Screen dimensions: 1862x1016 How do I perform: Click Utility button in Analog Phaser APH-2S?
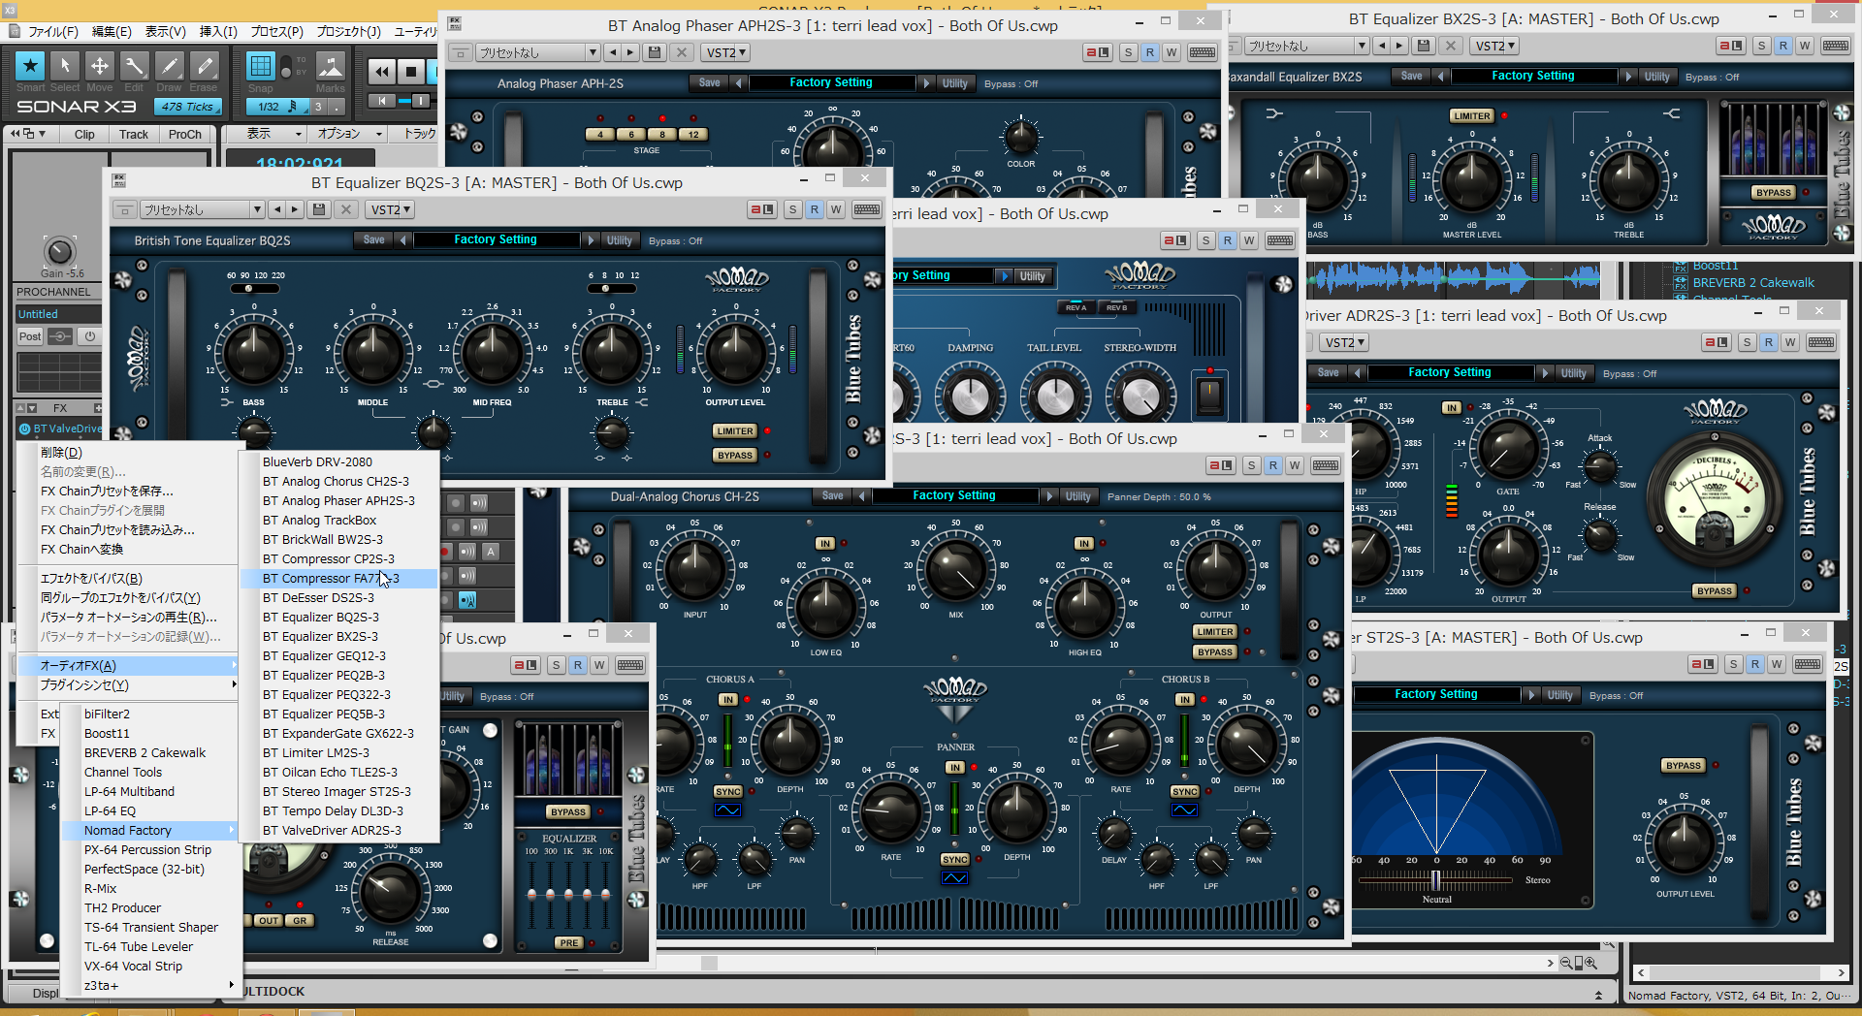click(954, 83)
